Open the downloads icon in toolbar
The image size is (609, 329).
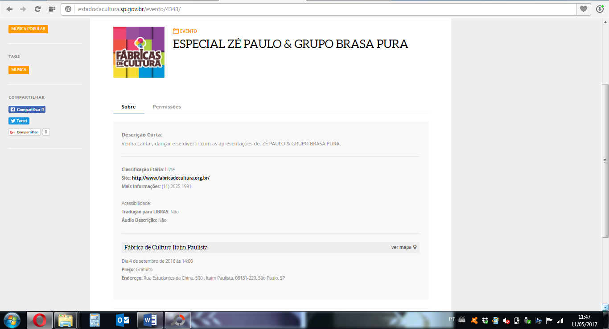point(600,9)
